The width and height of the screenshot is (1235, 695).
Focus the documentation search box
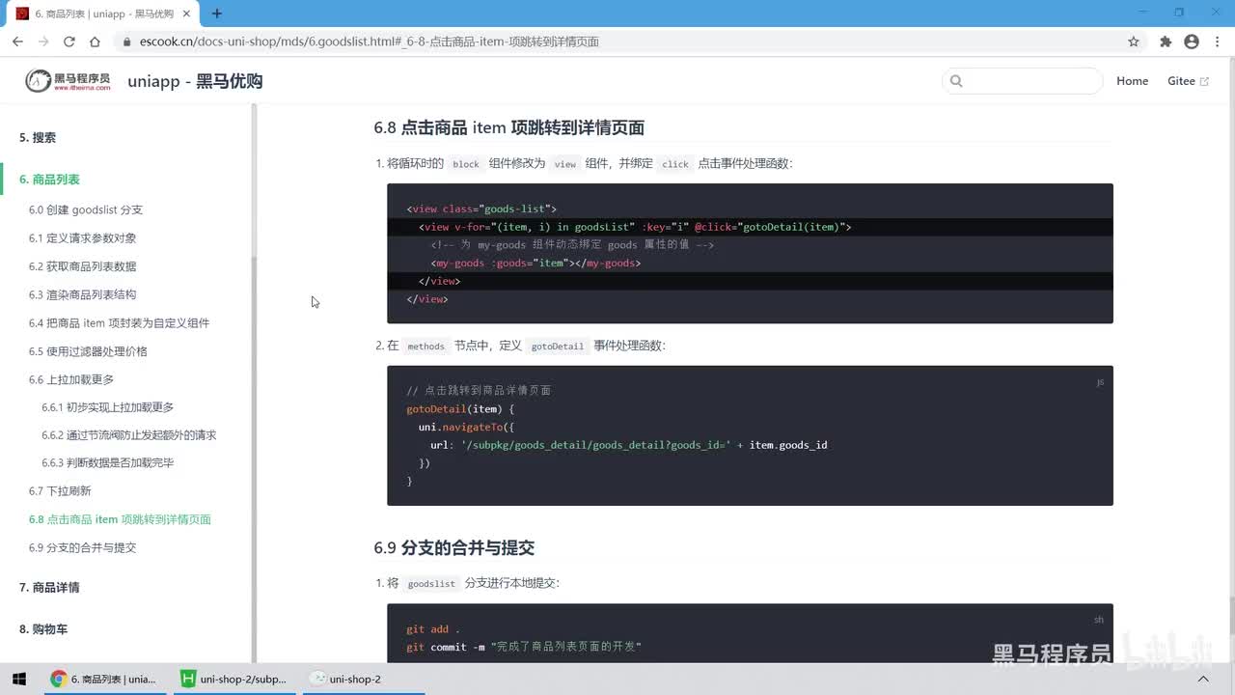1023,81
